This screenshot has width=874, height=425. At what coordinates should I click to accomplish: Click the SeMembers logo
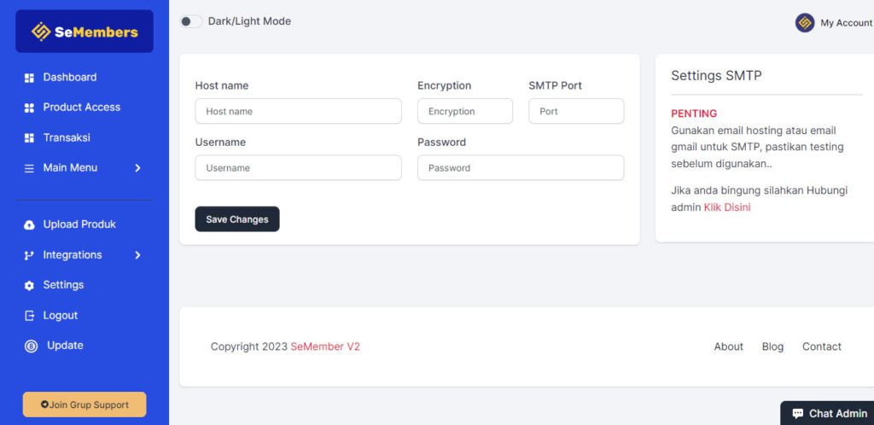(84, 32)
